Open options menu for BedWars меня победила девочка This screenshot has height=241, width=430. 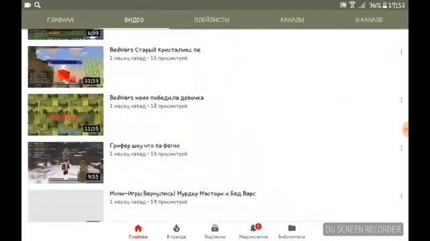pos(401,100)
